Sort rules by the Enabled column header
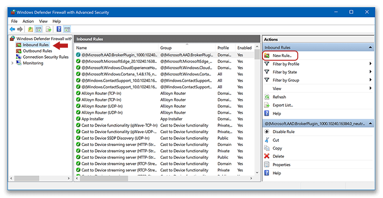 (245, 48)
